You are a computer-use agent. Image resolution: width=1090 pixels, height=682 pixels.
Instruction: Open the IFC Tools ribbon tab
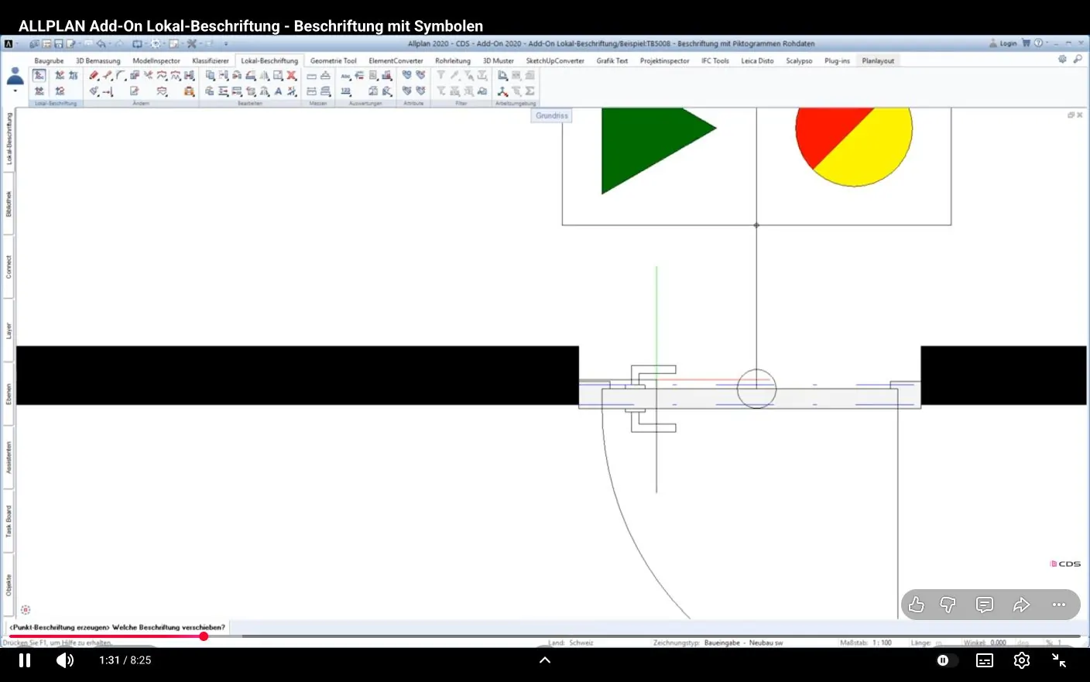[715, 60]
